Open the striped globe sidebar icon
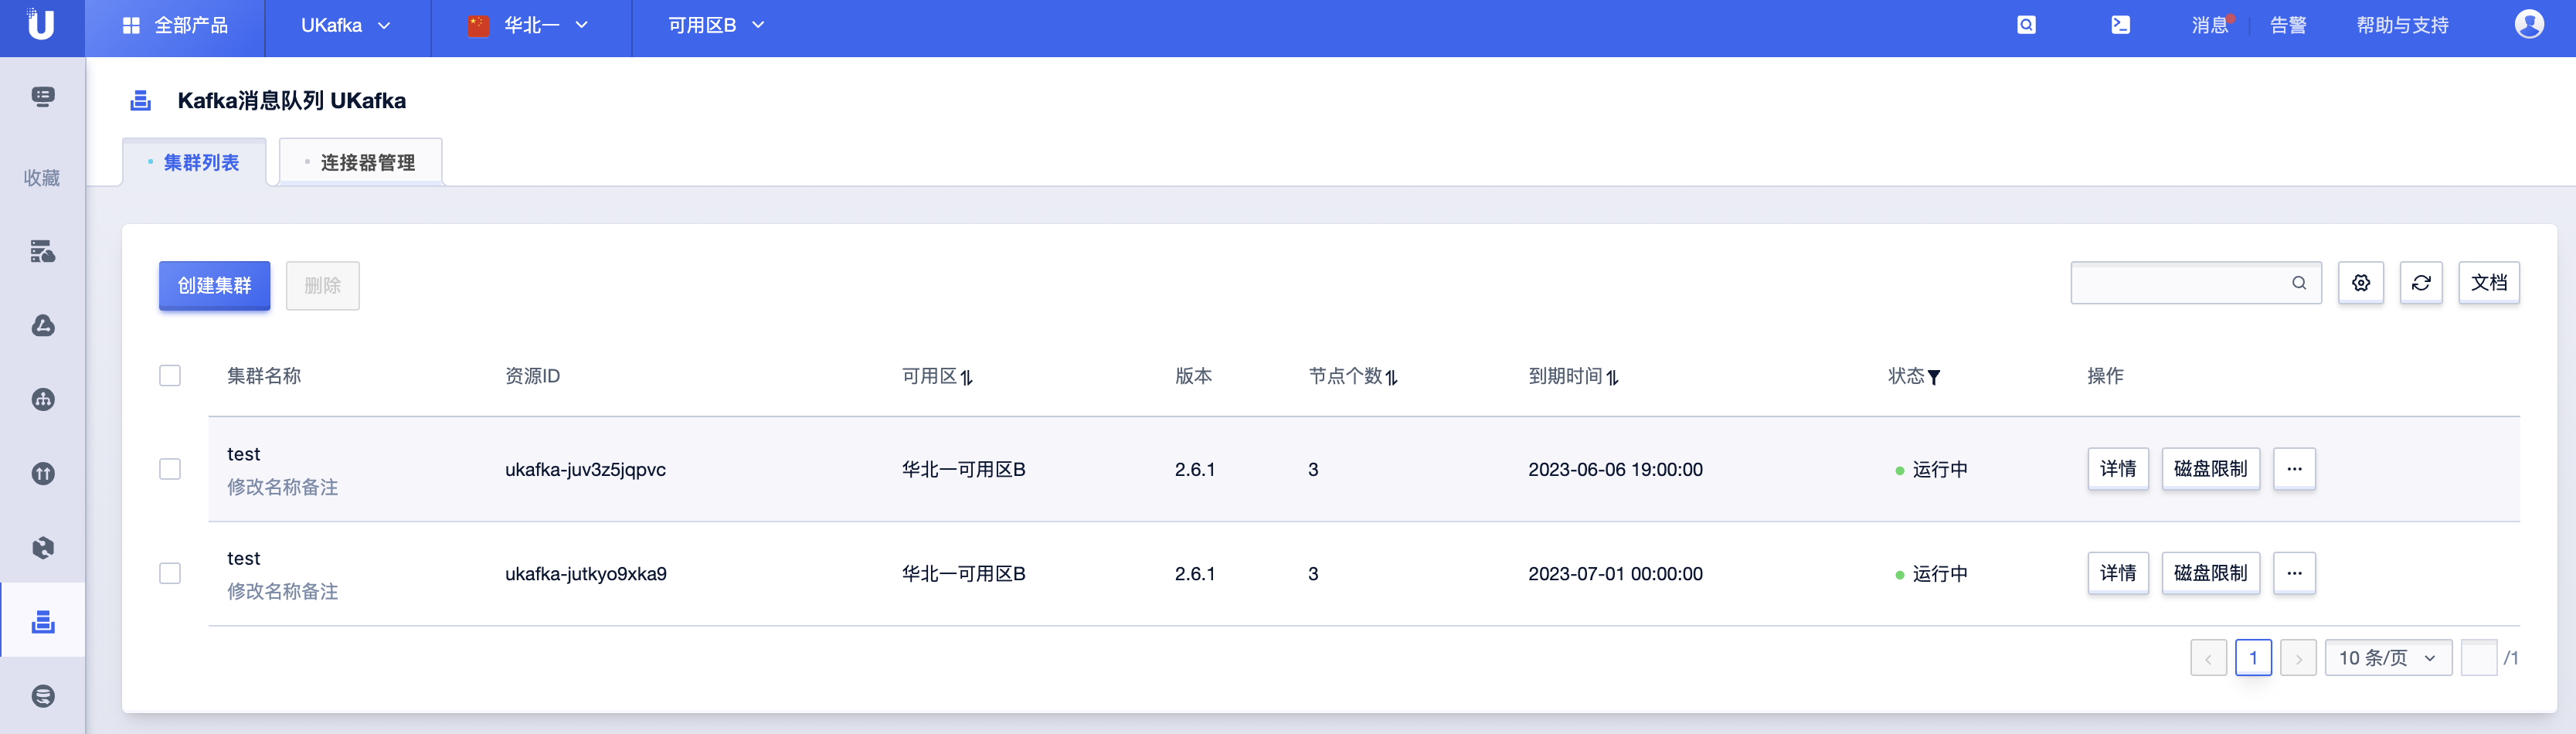 [x=43, y=695]
